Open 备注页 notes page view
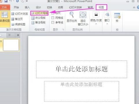 tap(17, 19)
